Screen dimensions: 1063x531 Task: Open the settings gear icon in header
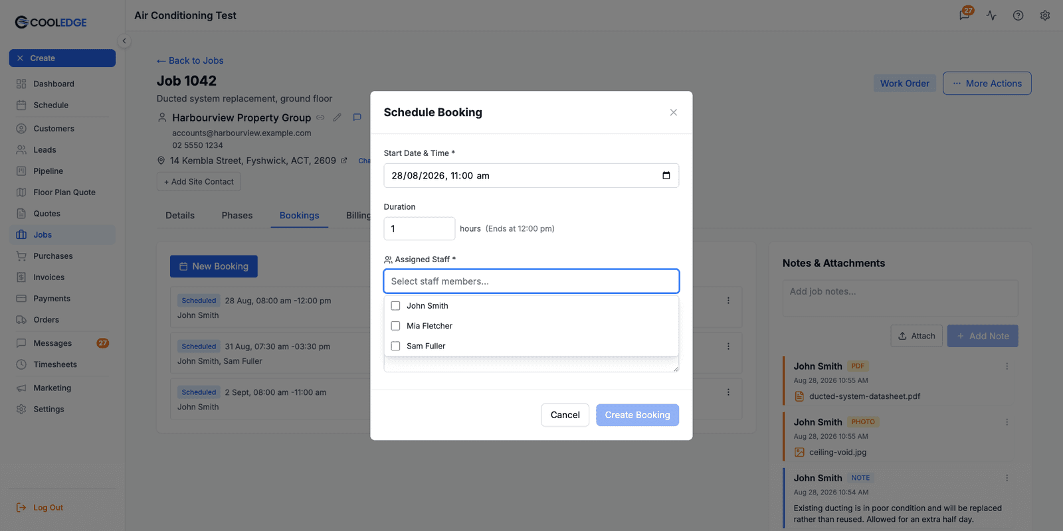pos(1045,15)
